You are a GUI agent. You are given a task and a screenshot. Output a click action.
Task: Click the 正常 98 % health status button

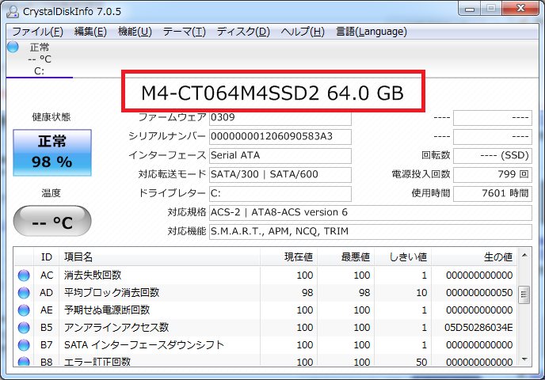[52, 153]
